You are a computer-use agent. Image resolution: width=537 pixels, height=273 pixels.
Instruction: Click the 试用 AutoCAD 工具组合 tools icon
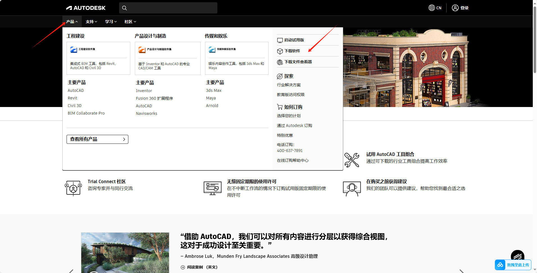pyautogui.click(x=352, y=160)
